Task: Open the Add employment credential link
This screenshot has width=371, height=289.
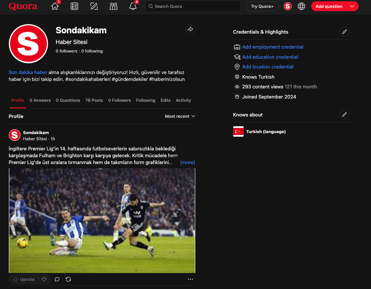Action: point(273,47)
